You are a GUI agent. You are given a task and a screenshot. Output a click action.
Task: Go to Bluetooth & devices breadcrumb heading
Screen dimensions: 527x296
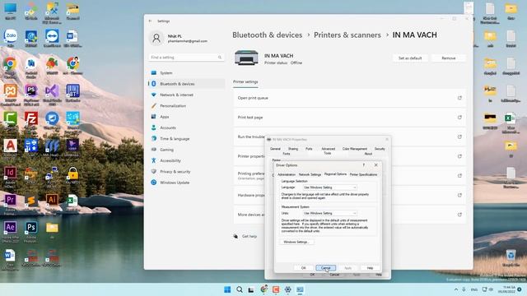point(267,35)
